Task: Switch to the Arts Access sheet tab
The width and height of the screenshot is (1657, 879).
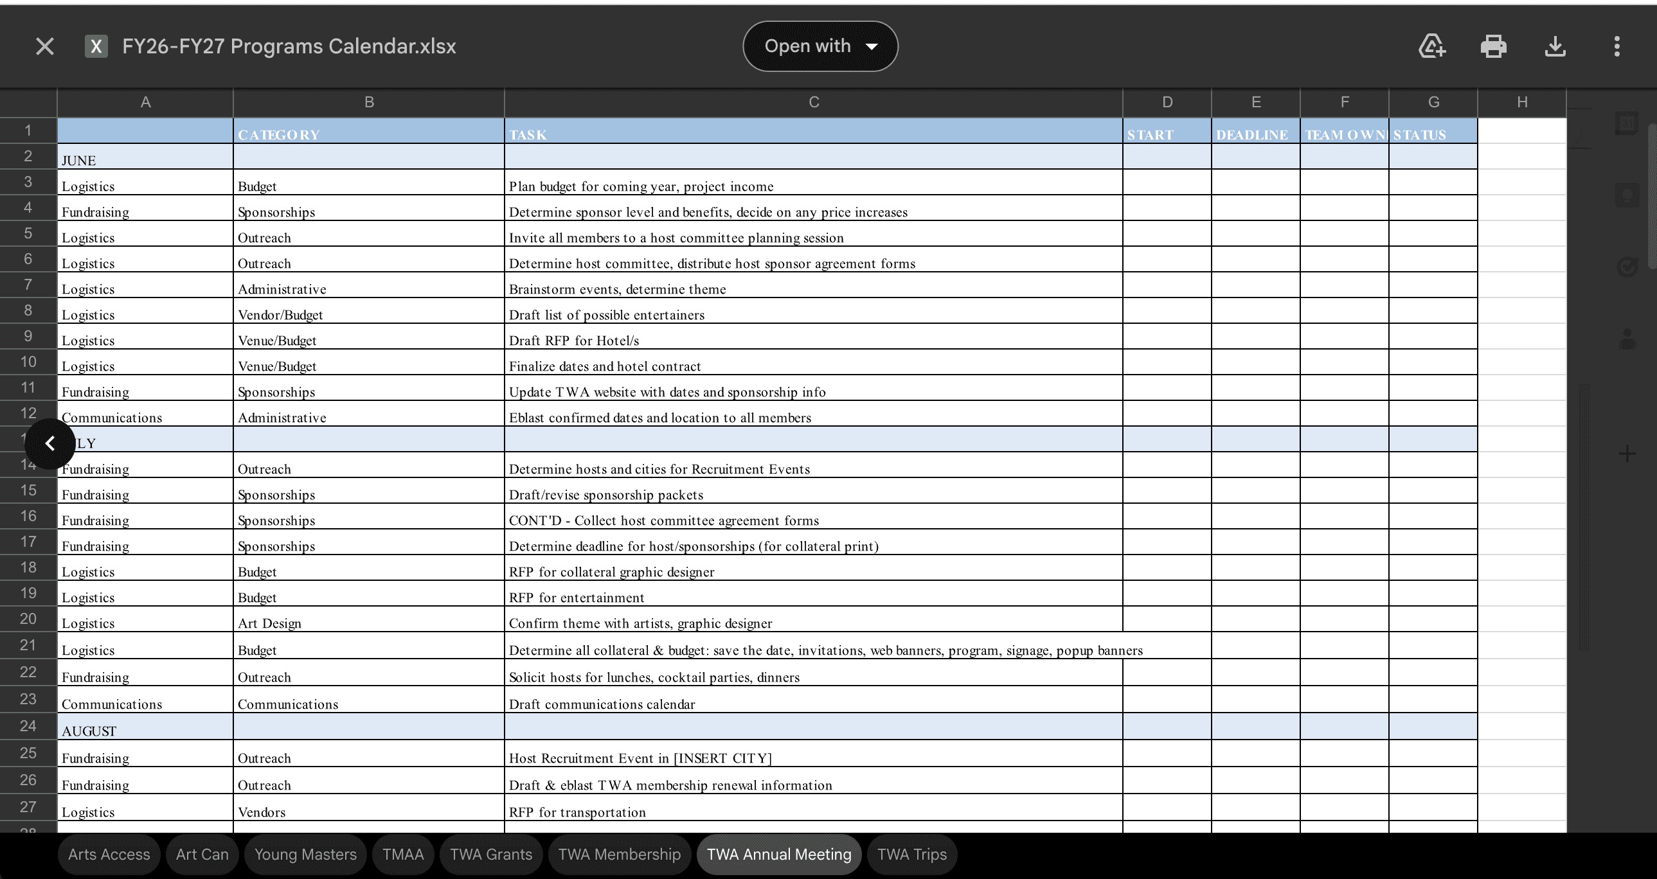Action: (109, 855)
